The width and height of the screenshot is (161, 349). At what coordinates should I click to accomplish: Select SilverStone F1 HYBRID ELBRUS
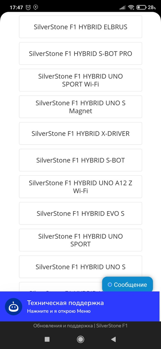tap(80, 27)
